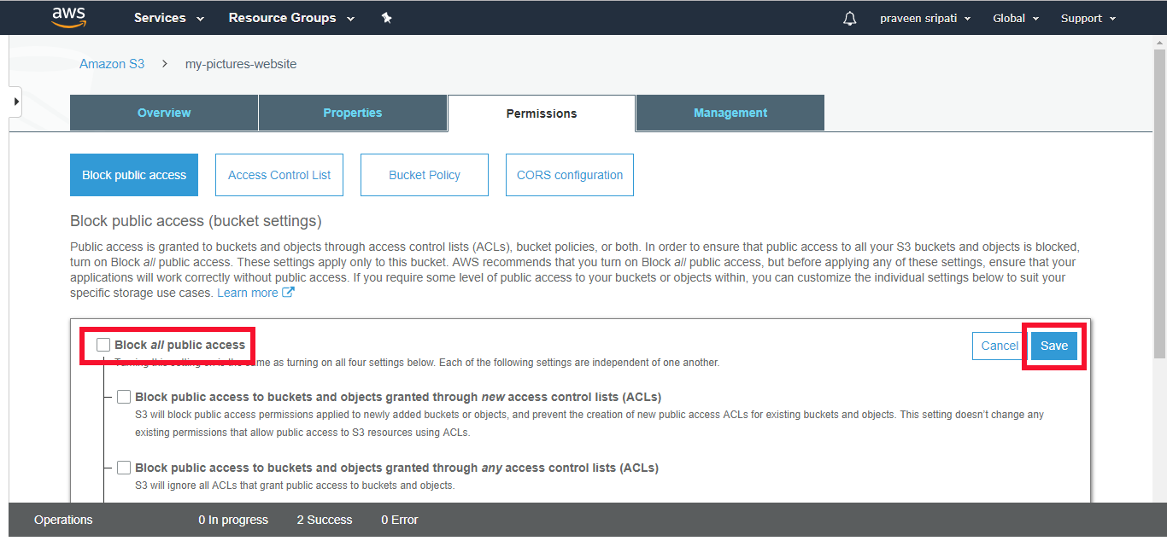Check blocking public access through new ACLs
The height and width of the screenshot is (541, 1167).
124,396
